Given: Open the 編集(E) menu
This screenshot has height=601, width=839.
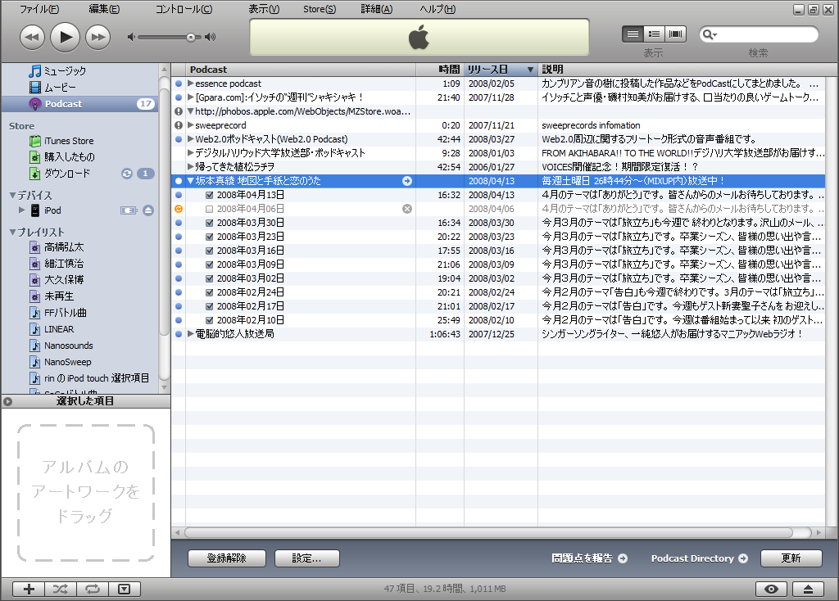Looking at the screenshot, I should [x=104, y=9].
